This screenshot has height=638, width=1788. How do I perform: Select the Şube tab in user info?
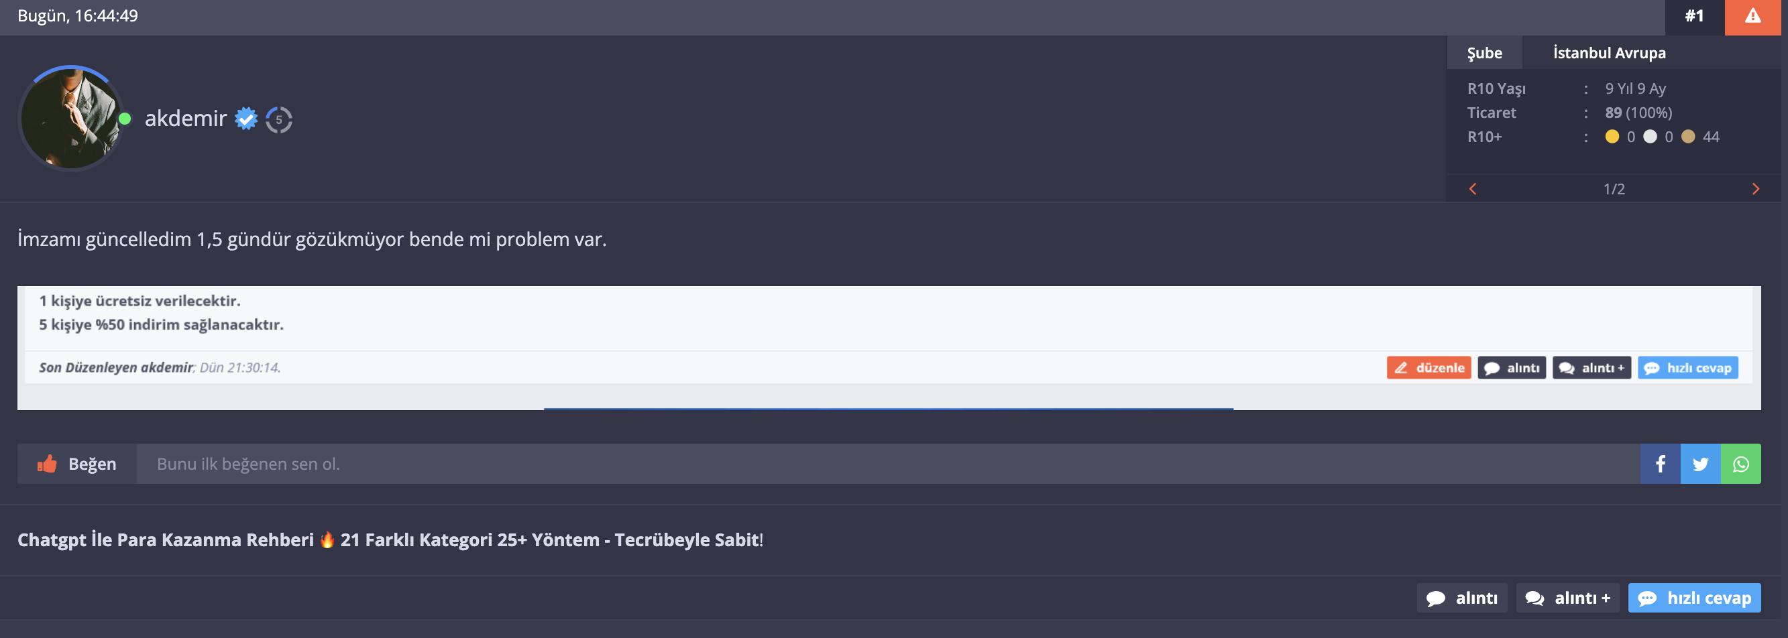[x=1485, y=53]
